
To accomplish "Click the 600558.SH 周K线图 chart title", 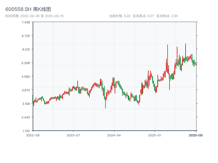I will 28,9.
